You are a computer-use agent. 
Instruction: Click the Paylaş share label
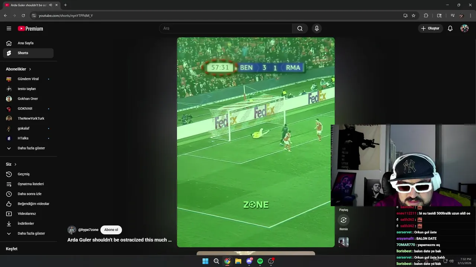(344, 210)
